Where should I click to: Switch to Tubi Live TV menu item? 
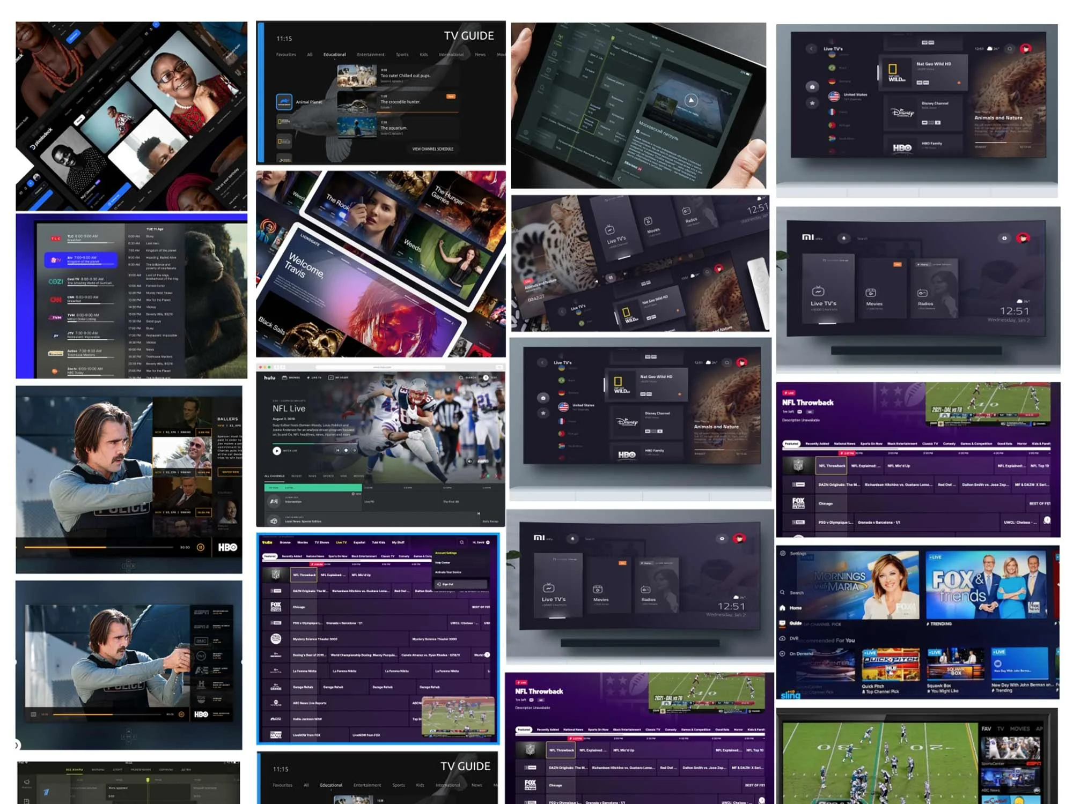coord(341,542)
